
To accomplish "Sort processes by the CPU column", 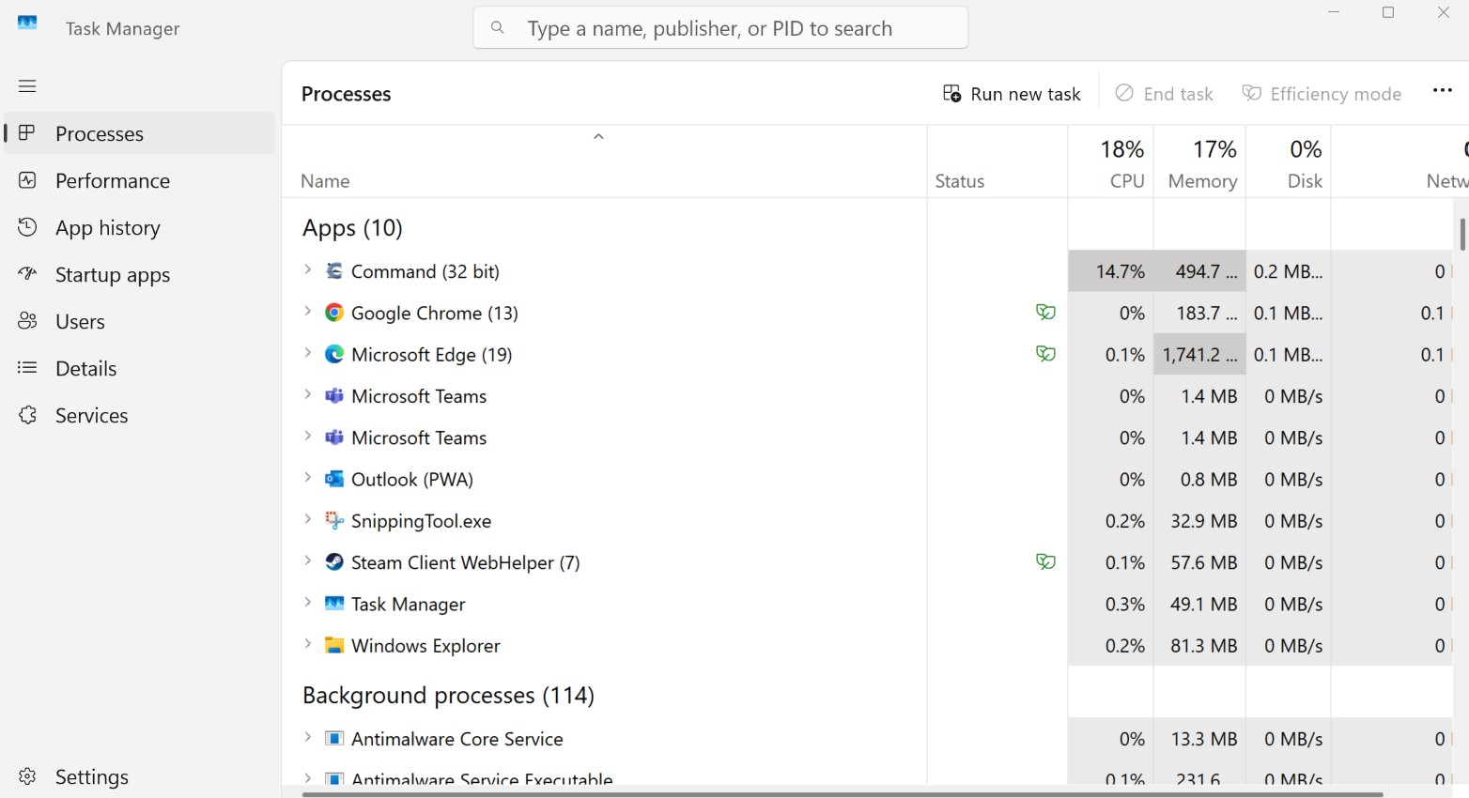I will tap(1111, 162).
